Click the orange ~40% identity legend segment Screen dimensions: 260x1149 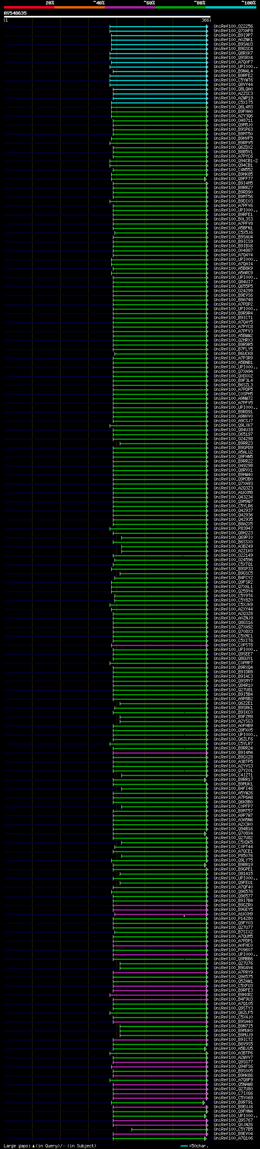[80, 7]
